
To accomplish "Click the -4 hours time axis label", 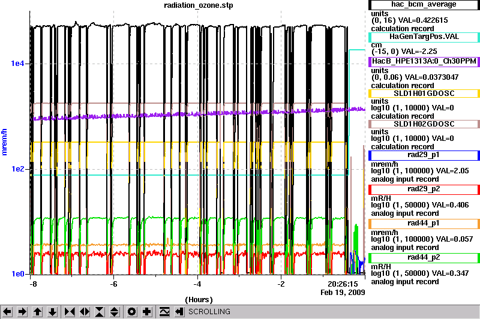I will (x=197, y=284).
